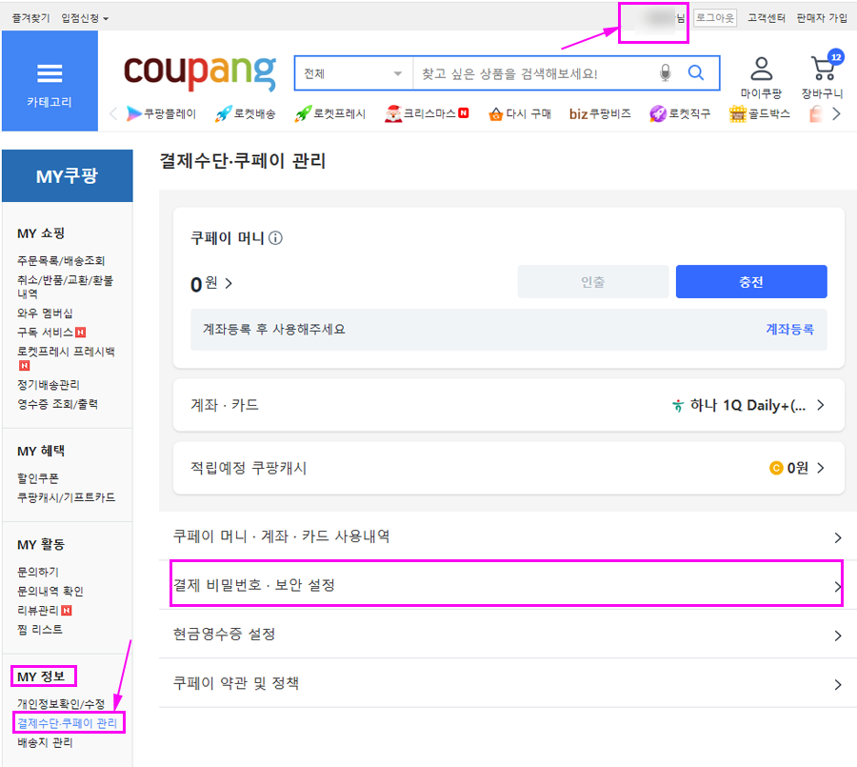Open 현금영수증 설정 row

point(507,635)
